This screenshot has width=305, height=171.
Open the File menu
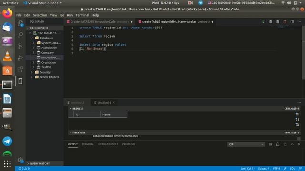click(x=19, y=15)
